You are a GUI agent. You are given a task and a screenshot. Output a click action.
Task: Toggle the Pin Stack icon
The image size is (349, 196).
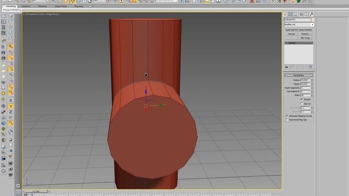(x=287, y=67)
